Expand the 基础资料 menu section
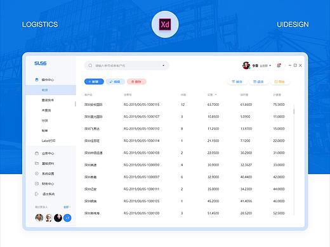The height and width of the screenshot is (247, 330). 48,163
